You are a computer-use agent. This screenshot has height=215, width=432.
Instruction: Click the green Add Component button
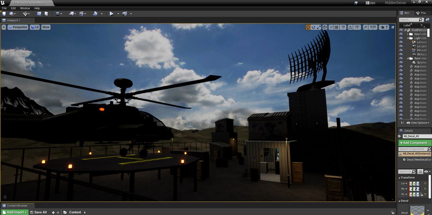(414, 143)
